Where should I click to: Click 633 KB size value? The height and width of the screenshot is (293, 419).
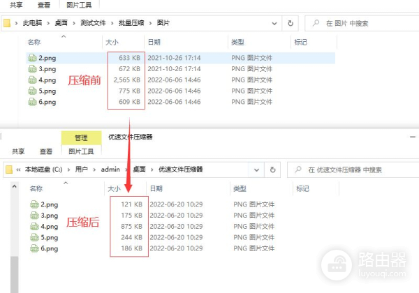point(130,58)
